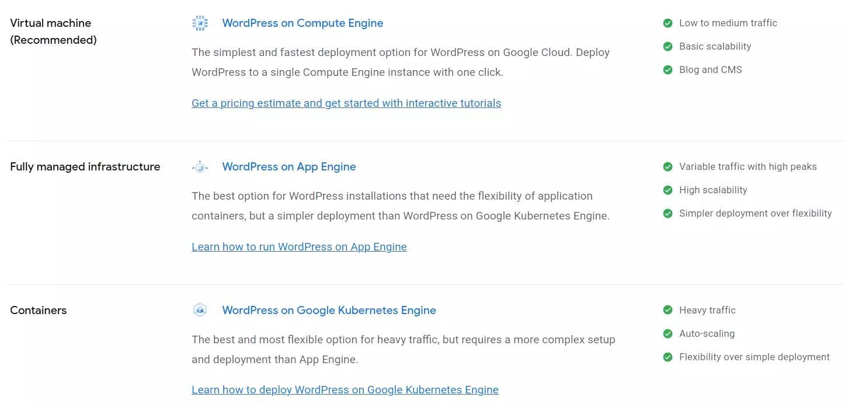Click the green check beside Heavy traffic
Screen dimensions: 845x404
(667, 311)
